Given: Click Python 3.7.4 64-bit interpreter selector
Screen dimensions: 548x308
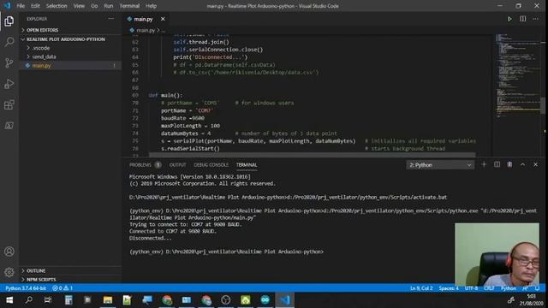Looking at the screenshot, I should coord(26,288).
